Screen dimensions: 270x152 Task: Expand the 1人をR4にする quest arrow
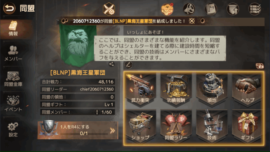112,131
